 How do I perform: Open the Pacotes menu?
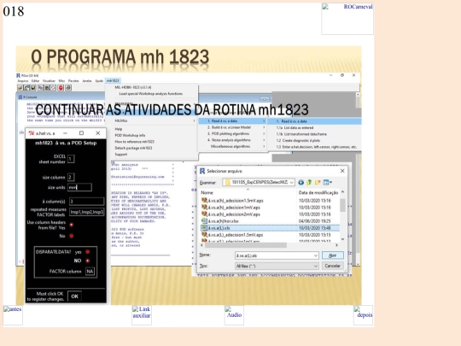(x=73, y=81)
